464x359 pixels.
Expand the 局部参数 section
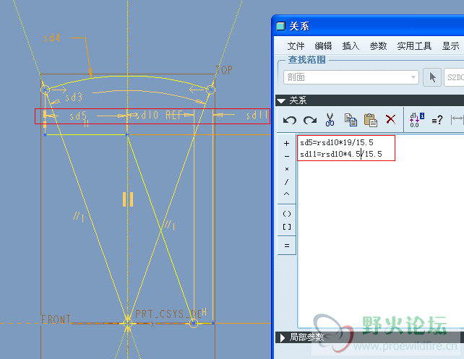point(283,337)
